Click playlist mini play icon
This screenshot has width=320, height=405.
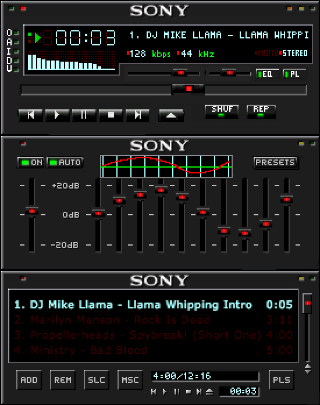click(x=165, y=392)
